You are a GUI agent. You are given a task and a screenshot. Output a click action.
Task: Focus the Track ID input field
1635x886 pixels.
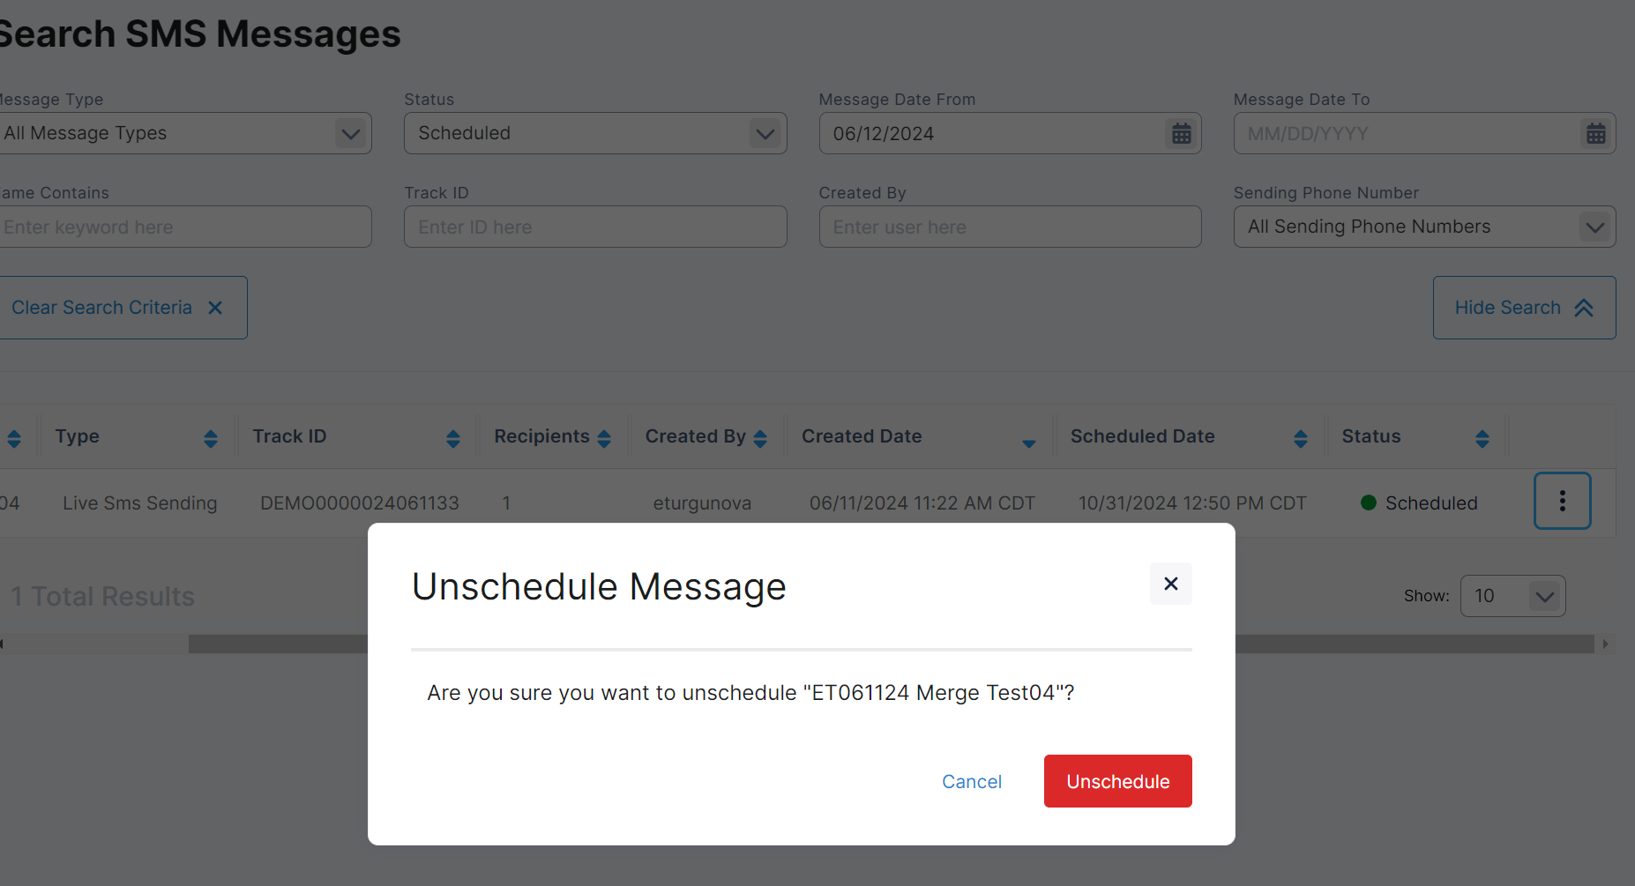click(x=594, y=227)
